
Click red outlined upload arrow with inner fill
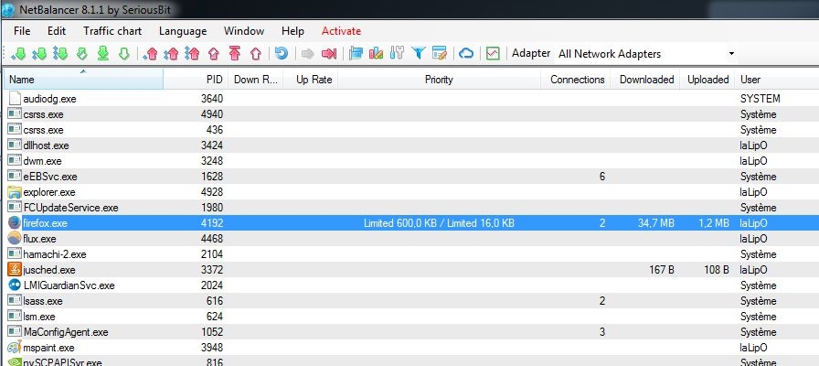coord(214,53)
